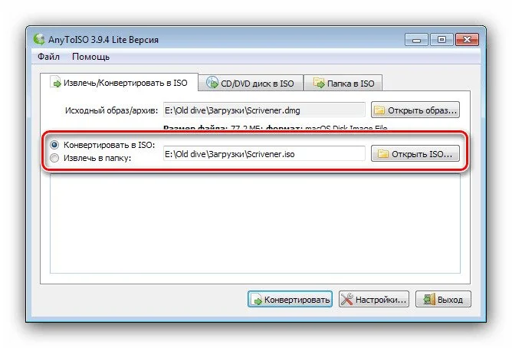Screen dimensions: 512x348
Task: Open the Файл menu
Action: click(48, 57)
